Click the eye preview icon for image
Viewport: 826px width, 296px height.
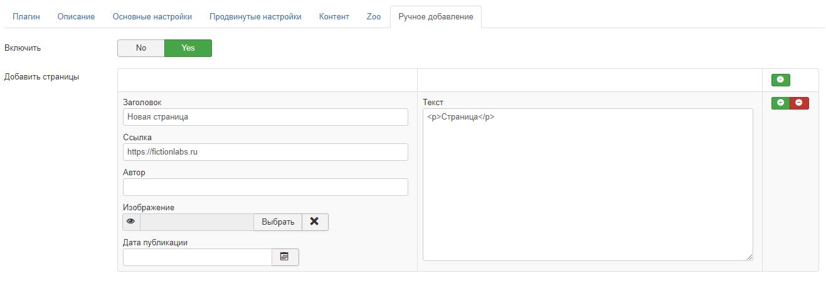131,222
